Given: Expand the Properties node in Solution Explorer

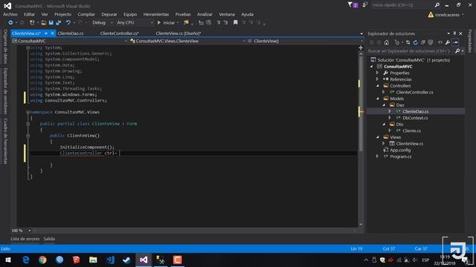Looking at the screenshot, I should click(x=377, y=73).
